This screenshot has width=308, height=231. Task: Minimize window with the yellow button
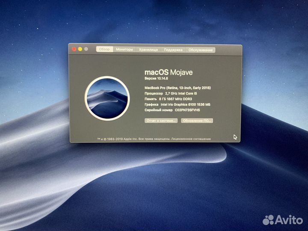pos(80,49)
